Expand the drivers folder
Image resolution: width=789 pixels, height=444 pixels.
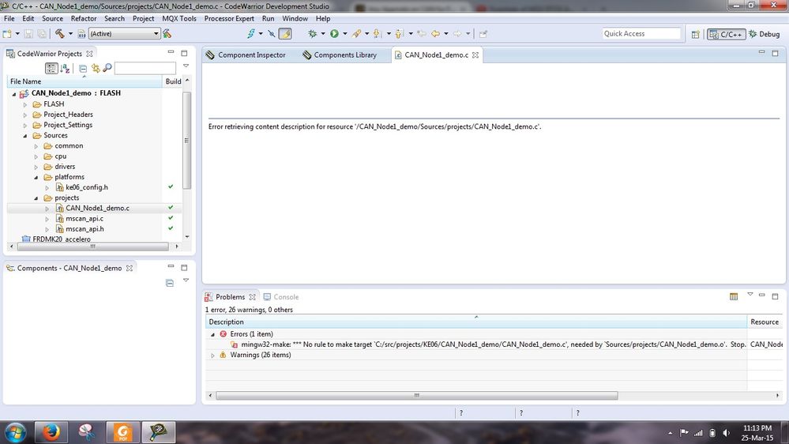pyautogui.click(x=36, y=167)
